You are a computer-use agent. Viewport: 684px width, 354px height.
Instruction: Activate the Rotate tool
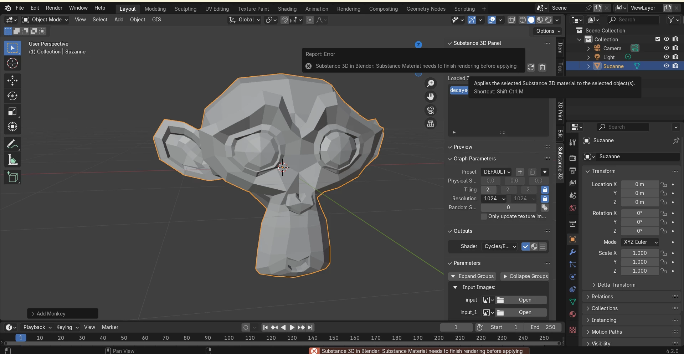point(12,96)
